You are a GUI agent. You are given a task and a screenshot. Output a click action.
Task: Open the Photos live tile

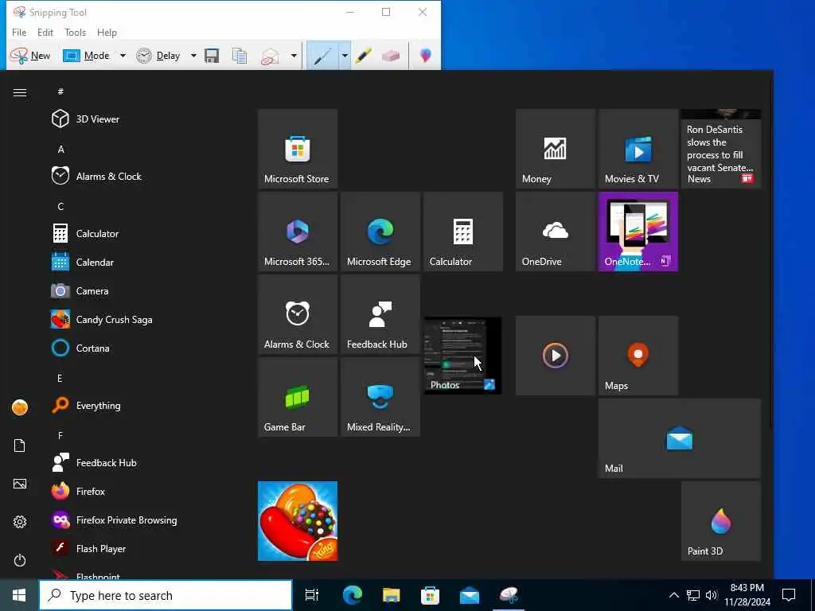click(x=463, y=356)
